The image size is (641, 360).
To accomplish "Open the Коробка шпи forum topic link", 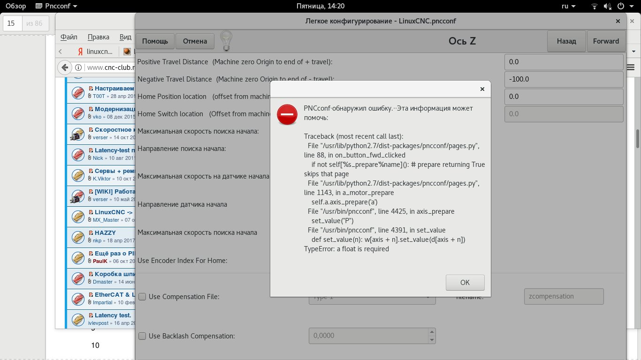I will (x=115, y=274).
